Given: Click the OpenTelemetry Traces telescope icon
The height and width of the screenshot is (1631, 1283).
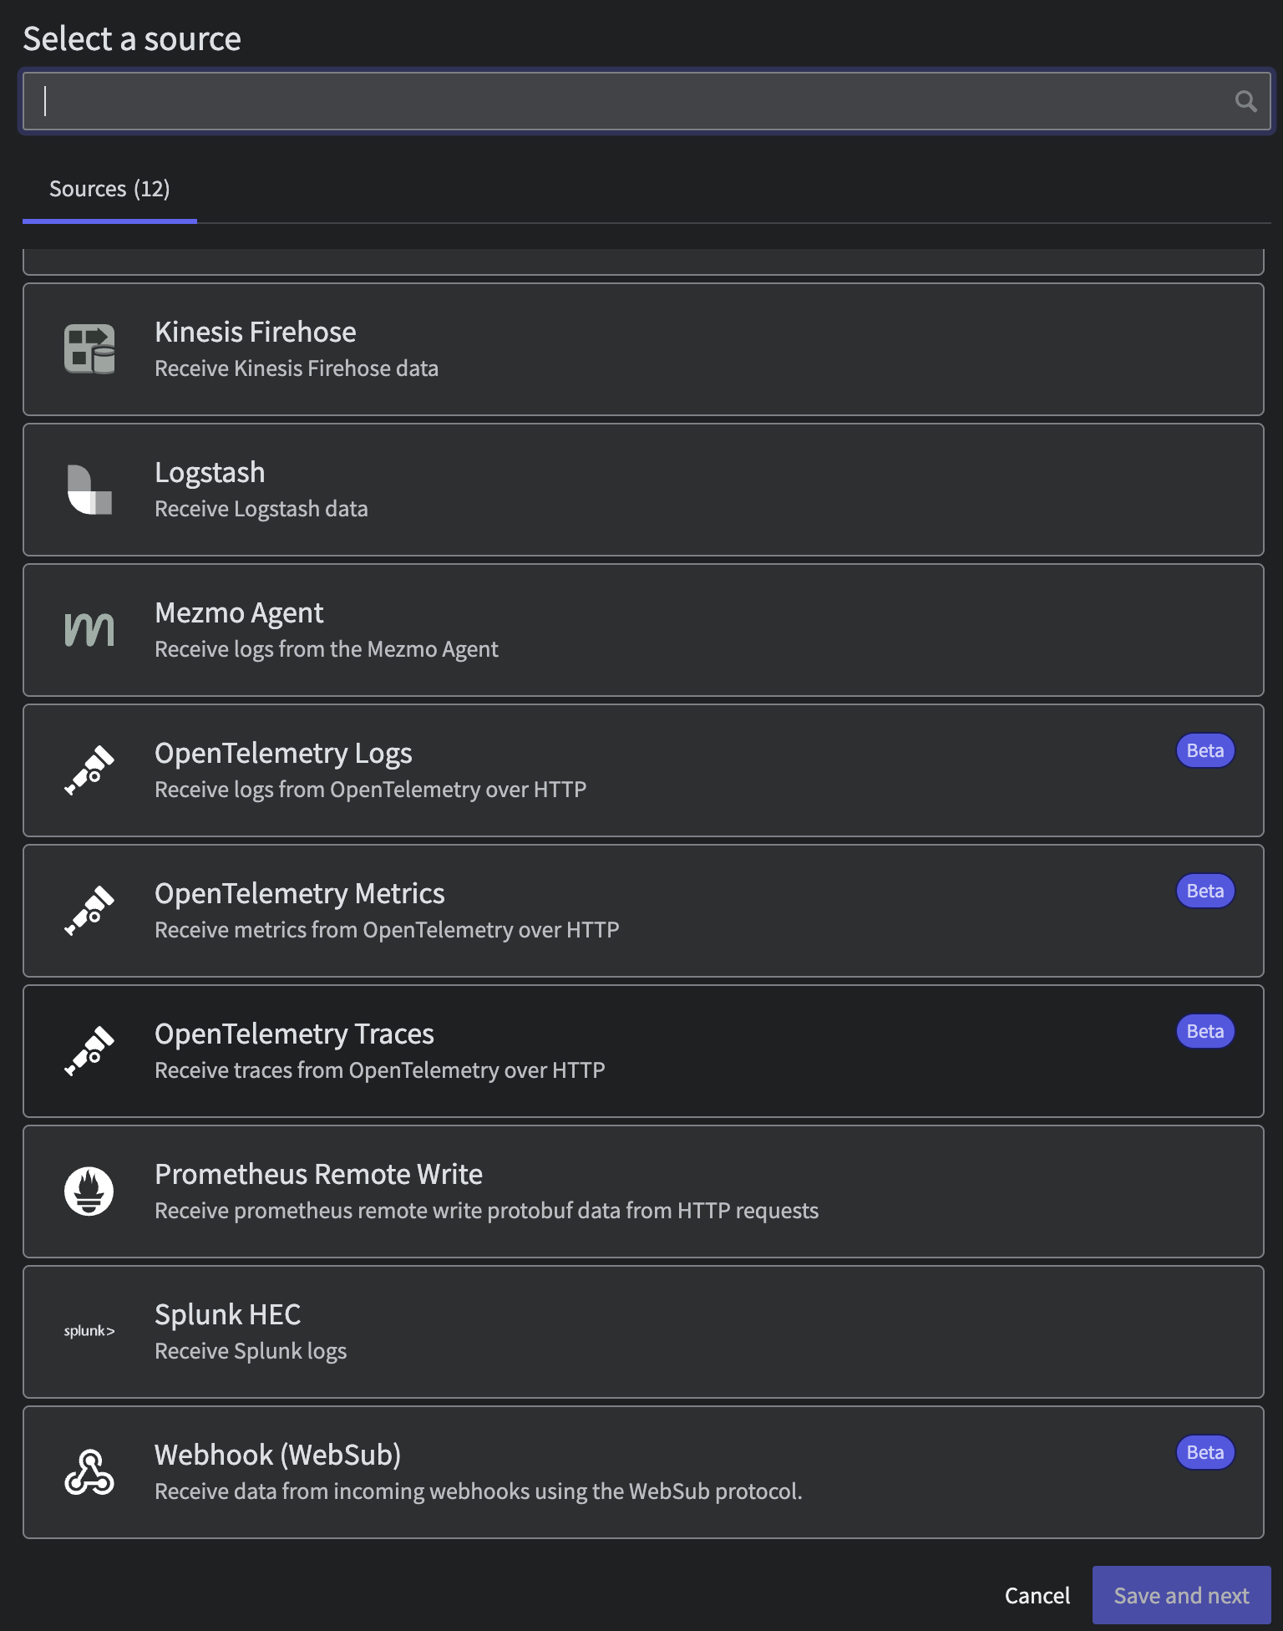Looking at the screenshot, I should pos(89,1050).
